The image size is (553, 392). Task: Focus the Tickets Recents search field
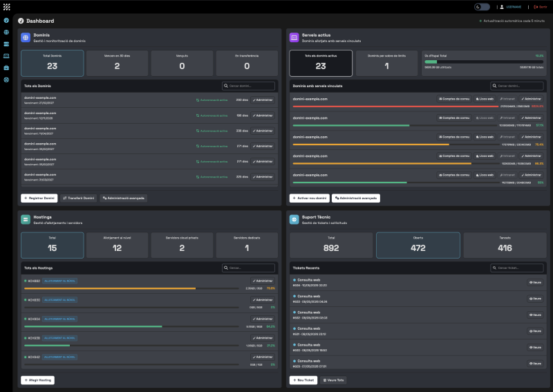click(x=517, y=268)
